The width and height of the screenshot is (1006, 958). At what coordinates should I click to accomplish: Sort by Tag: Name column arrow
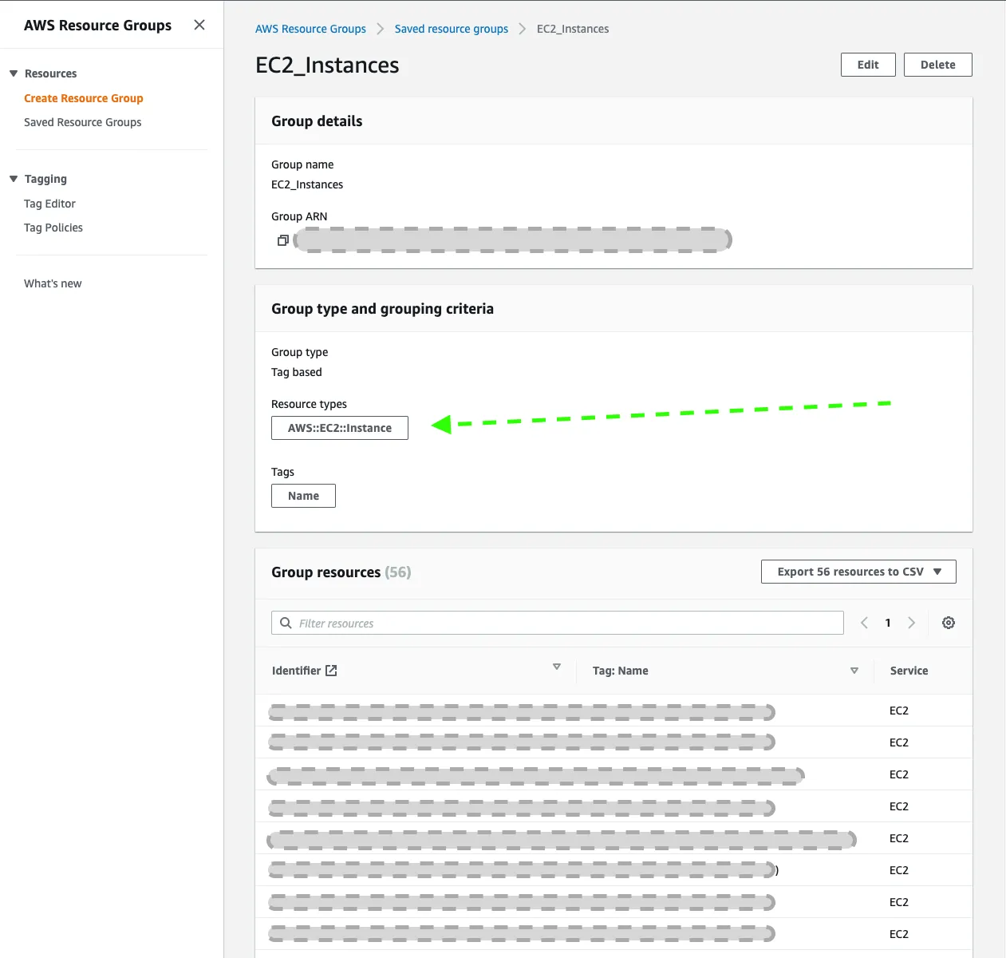click(x=854, y=671)
